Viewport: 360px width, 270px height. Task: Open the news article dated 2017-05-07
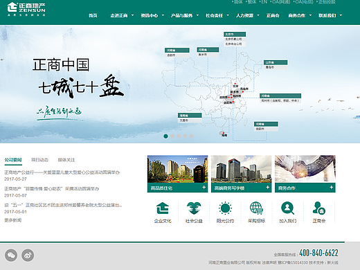coord(52,189)
